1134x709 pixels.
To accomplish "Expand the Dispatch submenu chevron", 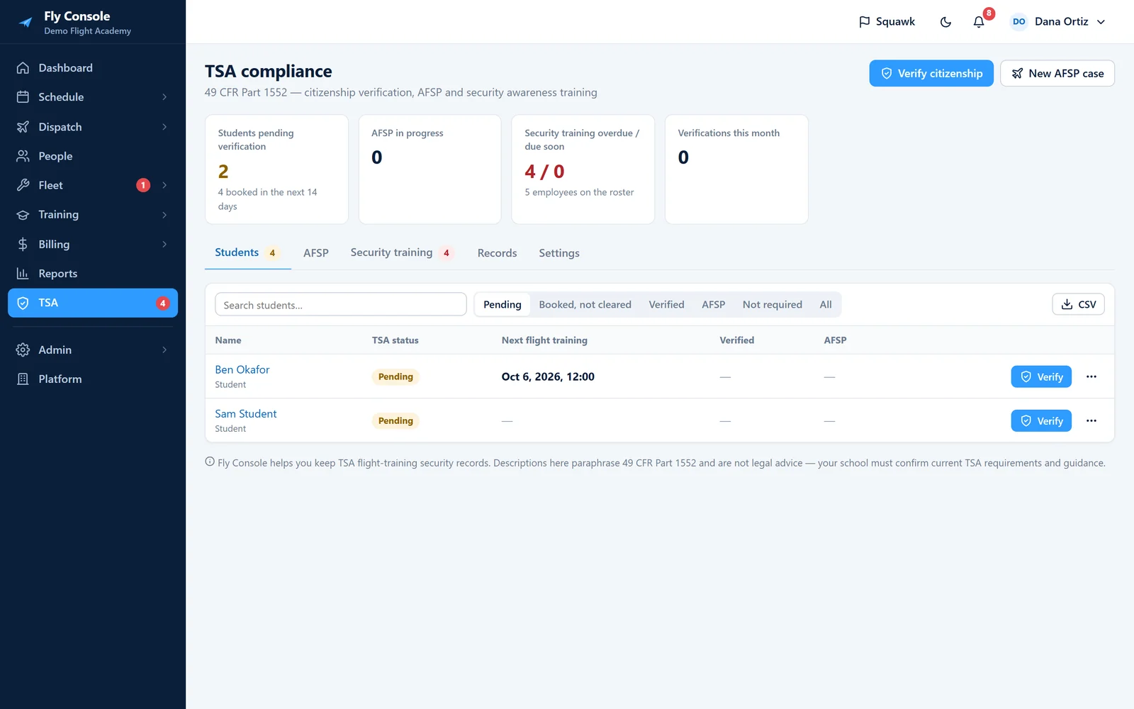I will [164, 127].
